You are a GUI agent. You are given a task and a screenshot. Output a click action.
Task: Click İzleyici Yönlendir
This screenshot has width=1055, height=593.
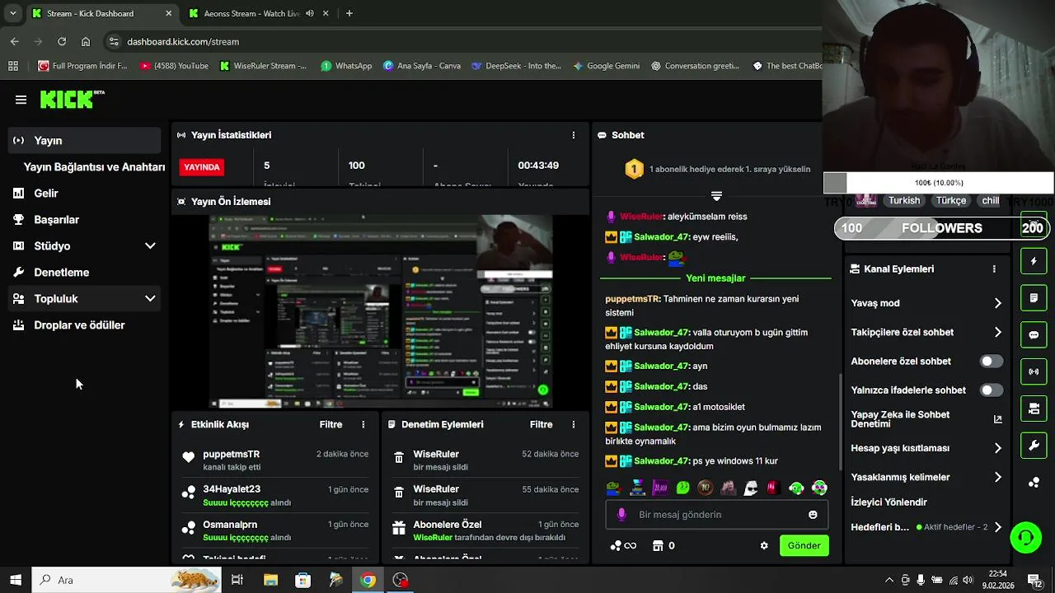889,502
